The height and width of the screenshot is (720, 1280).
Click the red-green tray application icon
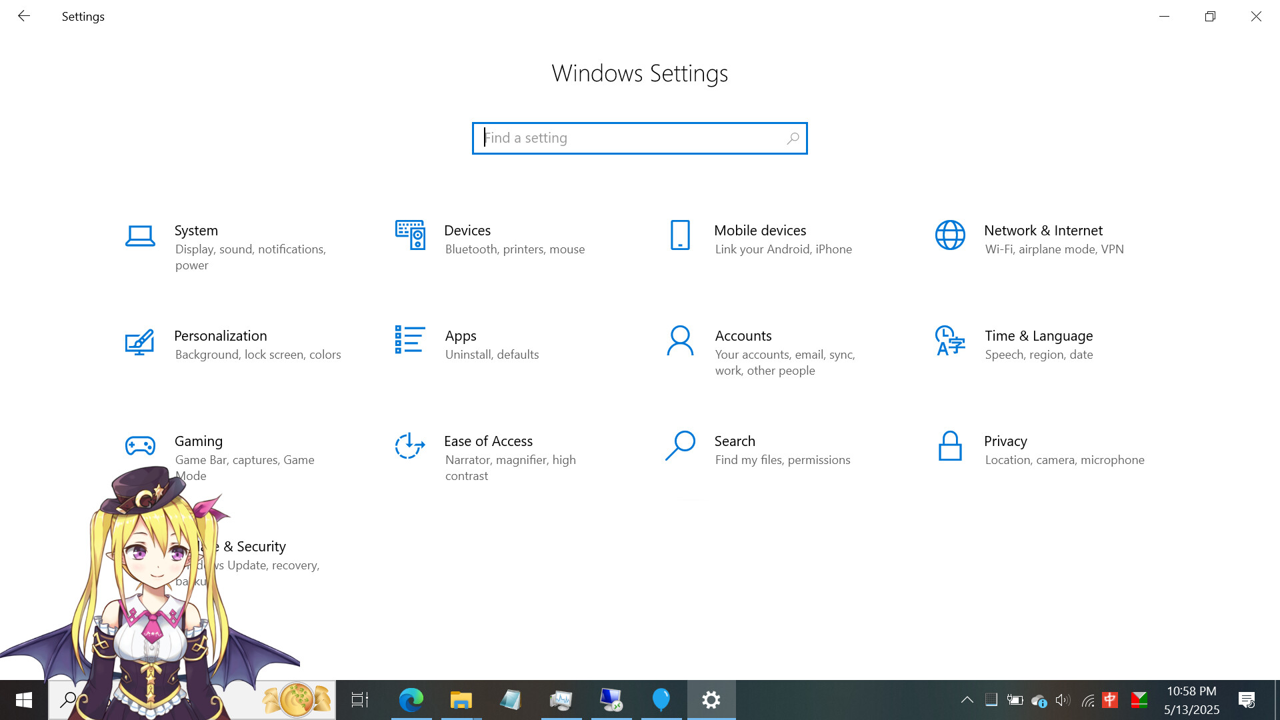[1139, 700]
